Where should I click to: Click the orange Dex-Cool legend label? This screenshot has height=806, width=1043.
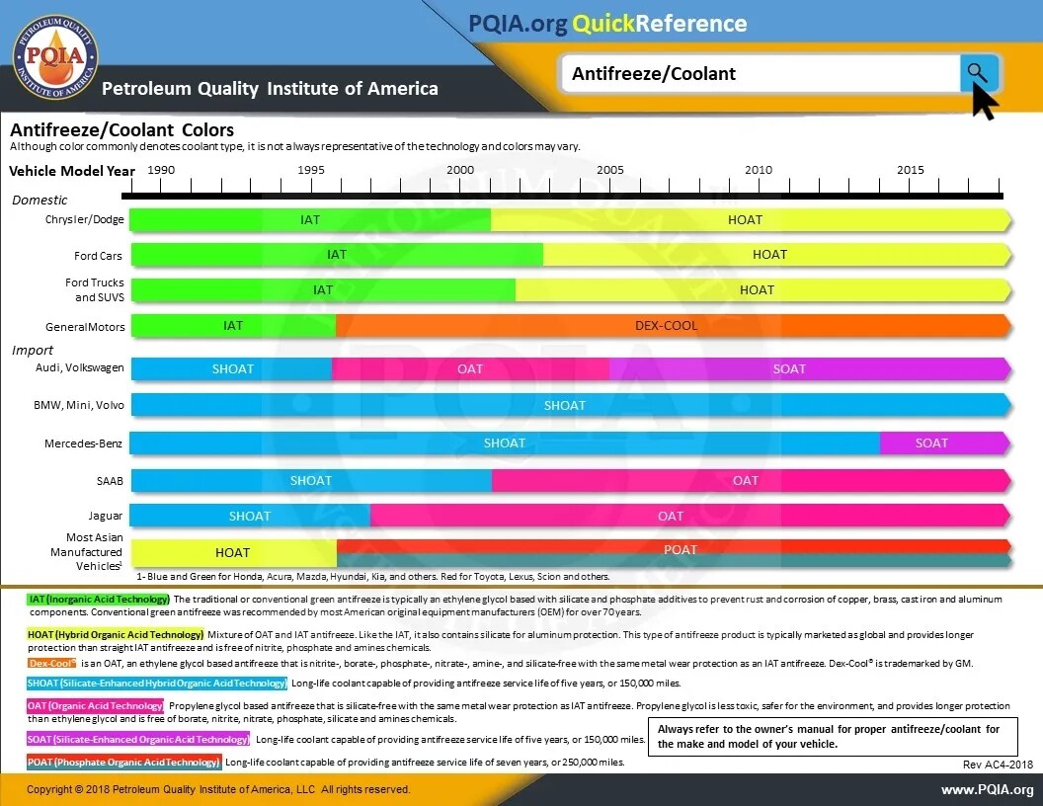(52, 663)
